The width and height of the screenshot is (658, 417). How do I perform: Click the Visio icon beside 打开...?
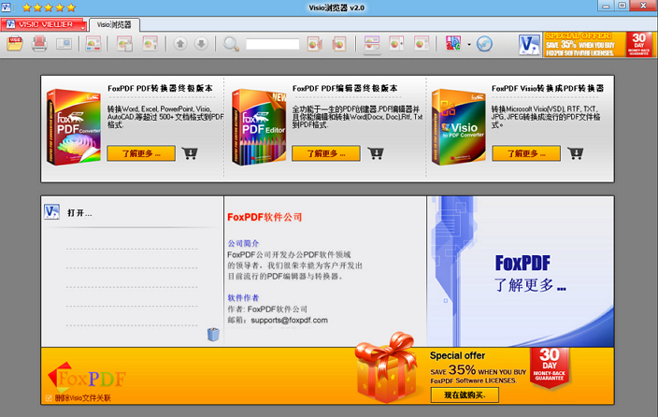tap(52, 211)
